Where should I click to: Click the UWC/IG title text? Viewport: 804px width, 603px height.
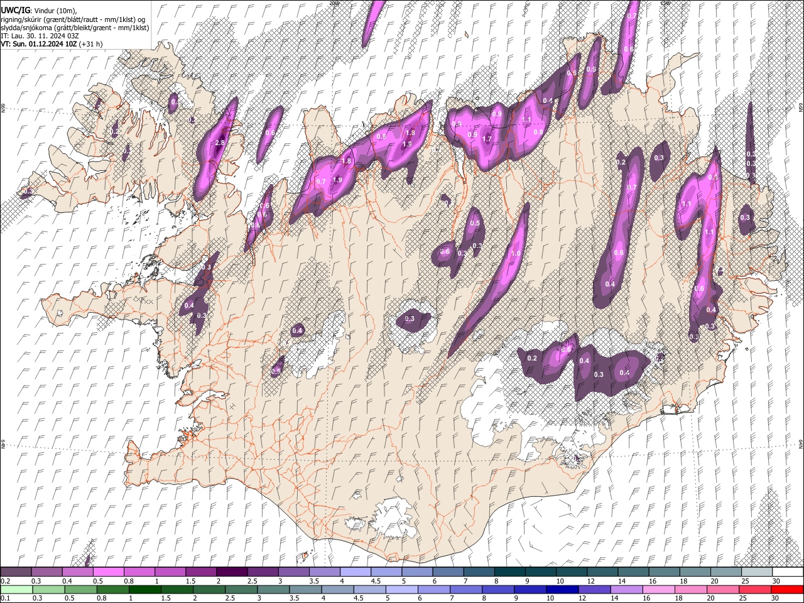click(x=14, y=9)
